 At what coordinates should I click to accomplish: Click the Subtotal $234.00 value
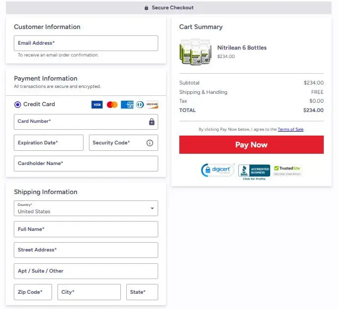coord(313,83)
